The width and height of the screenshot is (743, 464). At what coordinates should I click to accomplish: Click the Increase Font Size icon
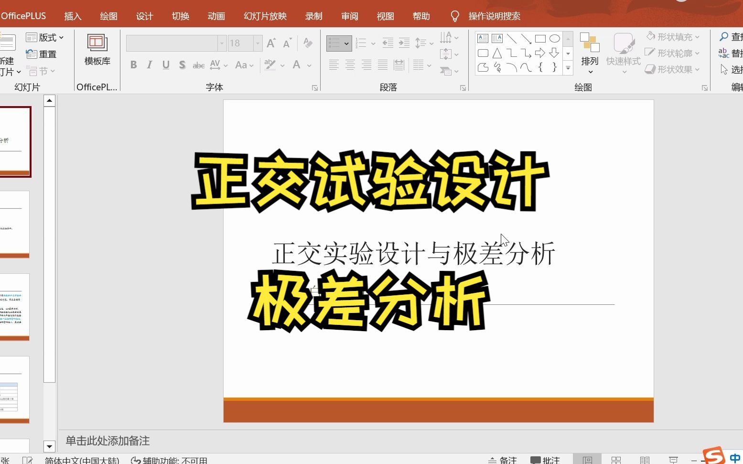coord(271,43)
